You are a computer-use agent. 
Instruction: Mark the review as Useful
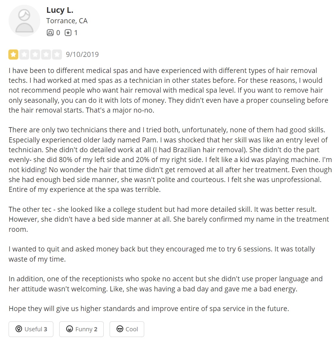pos(31,329)
